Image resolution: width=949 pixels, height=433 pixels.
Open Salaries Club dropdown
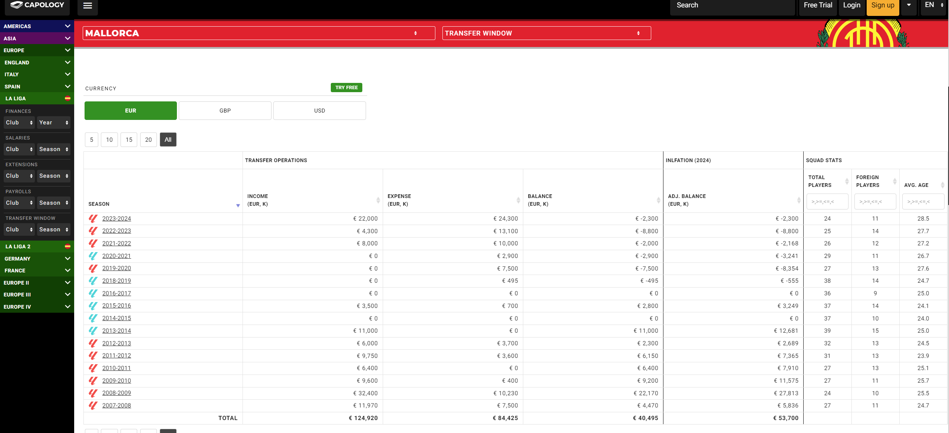19,149
